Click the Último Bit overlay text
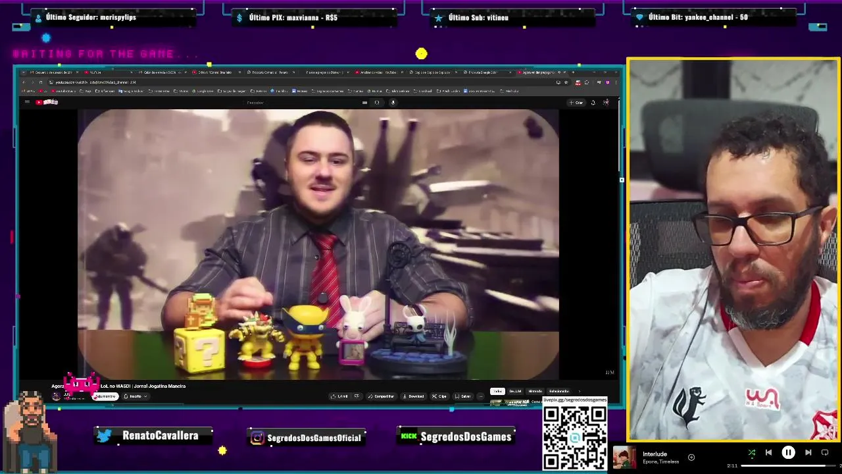 [698, 17]
